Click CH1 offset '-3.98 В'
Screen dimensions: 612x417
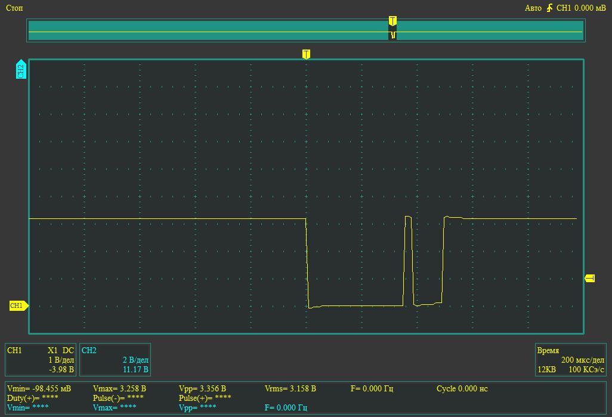tap(61, 369)
